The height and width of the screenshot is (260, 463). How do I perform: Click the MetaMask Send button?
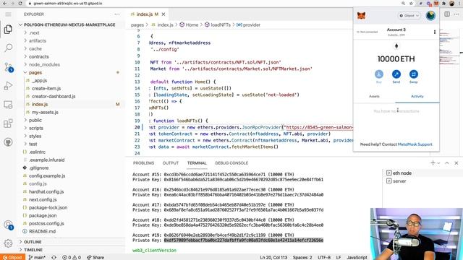pos(396,77)
